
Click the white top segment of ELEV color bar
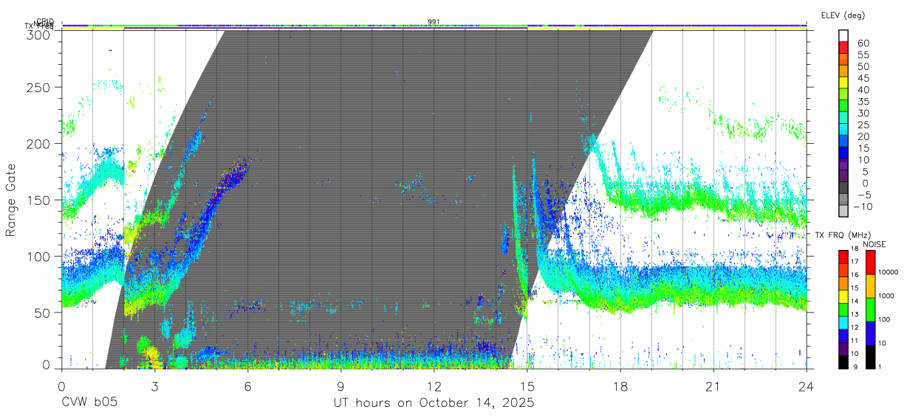pyautogui.click(x=844, y=37)
